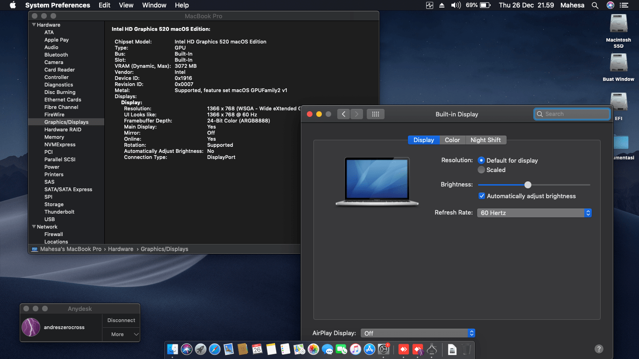Collapse the Hardware section triangle
The height and width of the screenshot is (359, 639).
tap(34, 25)
